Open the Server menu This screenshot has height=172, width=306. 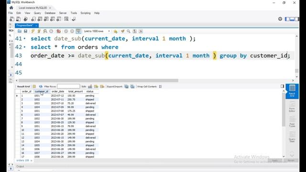coord(63,13)
